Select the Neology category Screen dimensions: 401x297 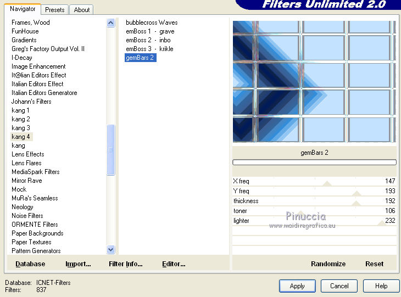point(23,207)
